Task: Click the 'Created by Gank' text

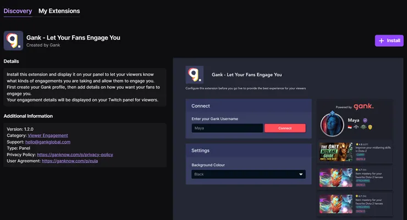Action: (x=43, y=45)
